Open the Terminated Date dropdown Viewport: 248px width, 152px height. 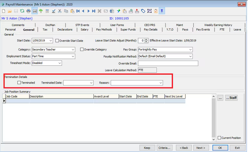click(91, 83)
